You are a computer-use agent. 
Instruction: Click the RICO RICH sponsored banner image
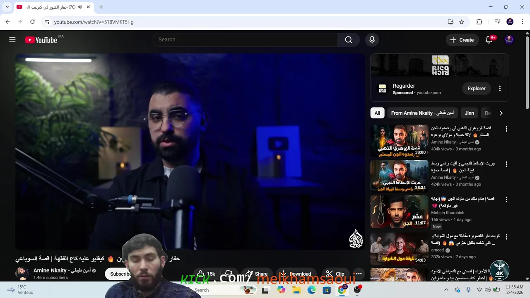(440, 65)
